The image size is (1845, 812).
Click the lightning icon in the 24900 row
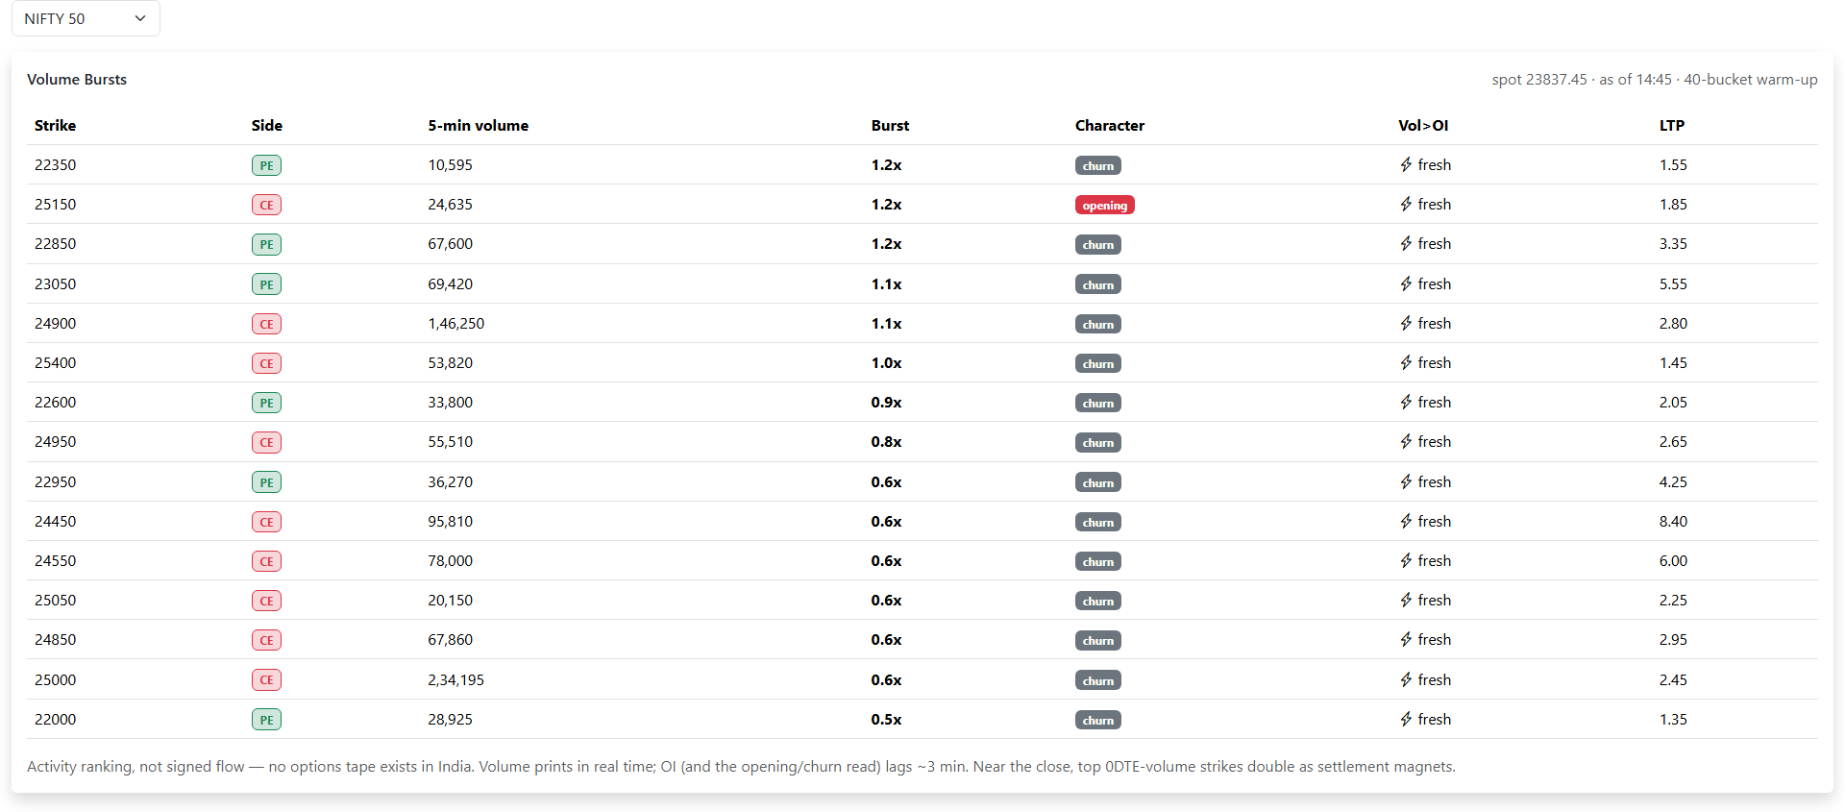coord(1406,324)
